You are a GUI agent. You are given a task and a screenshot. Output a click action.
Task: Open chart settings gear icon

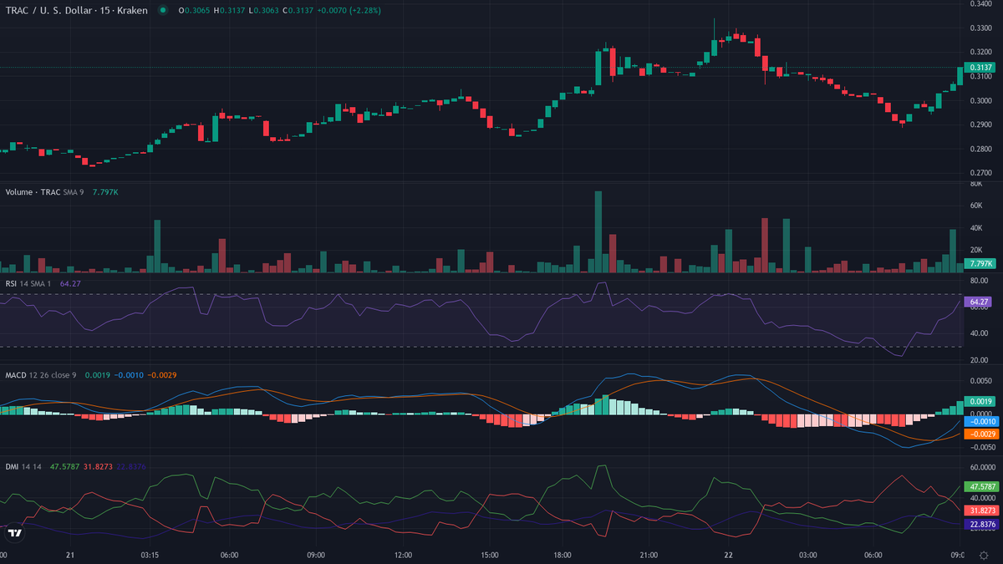coord(984,555)
